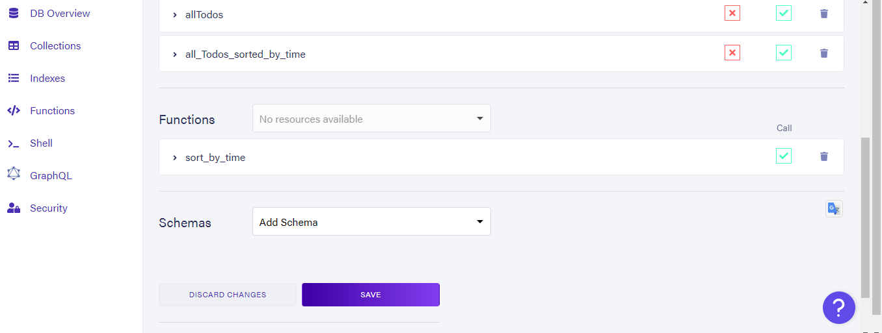Click the Functions code icon
Screen dimensions: 882x333
(14, 110)
